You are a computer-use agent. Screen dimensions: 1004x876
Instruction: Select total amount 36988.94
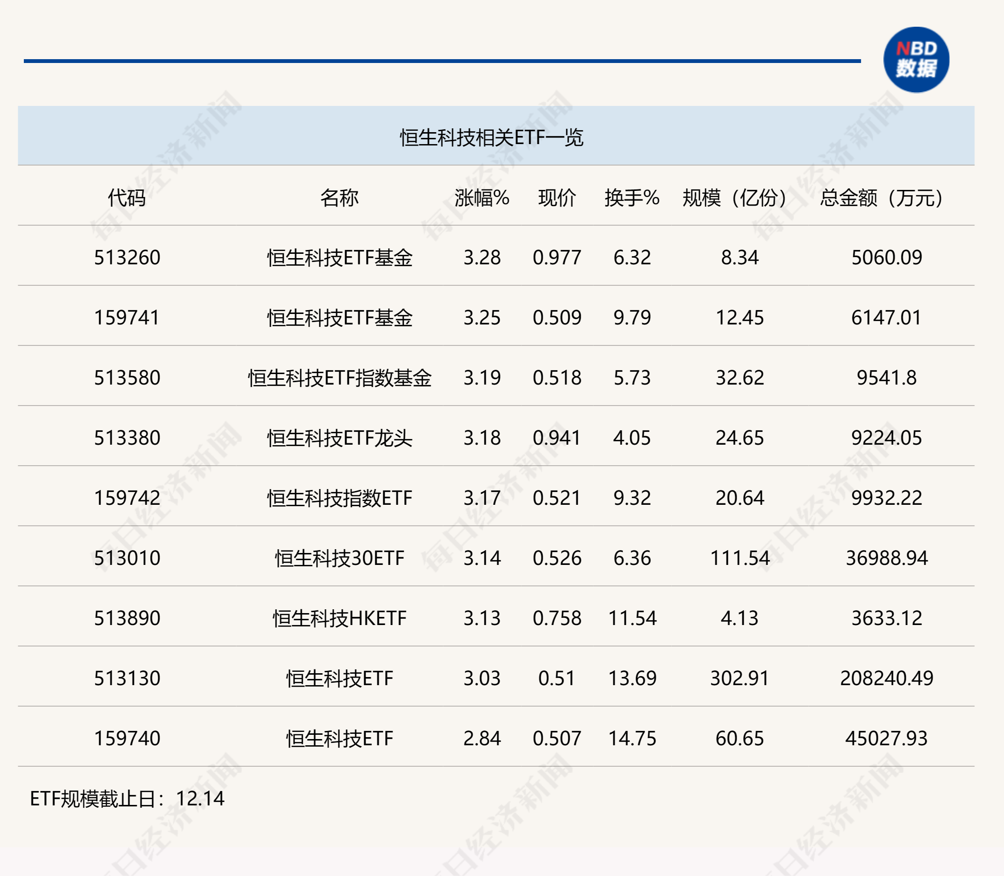[887, 558]
